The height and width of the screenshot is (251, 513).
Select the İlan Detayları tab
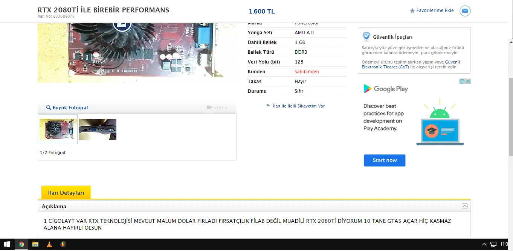coord(66,193)
